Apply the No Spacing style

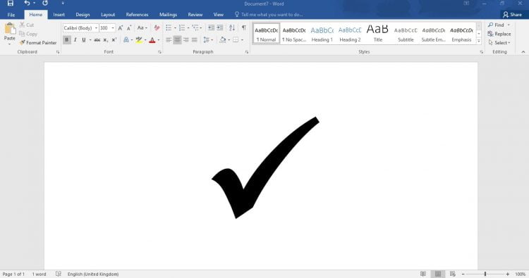(x=294, y=34)
